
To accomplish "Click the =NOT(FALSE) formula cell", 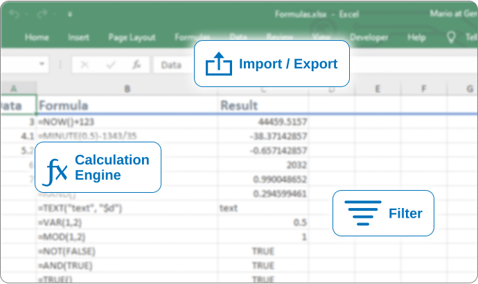I will pos(127,251).
